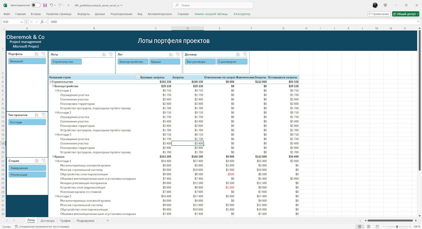Image resolution: width=422 pixels, height=229 pixels.
Task: Toggle the Автосохранение switch
Action: (x=36, y=5)
